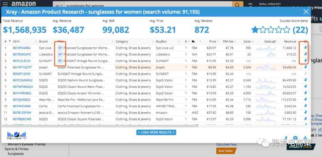
Task: Toggle pin on WearMe Pro row
Action: pyautogui.click(x=305, y=100)
